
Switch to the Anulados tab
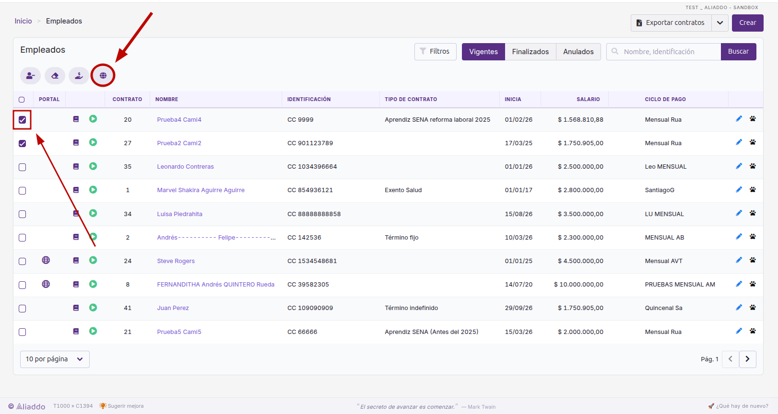578,52
